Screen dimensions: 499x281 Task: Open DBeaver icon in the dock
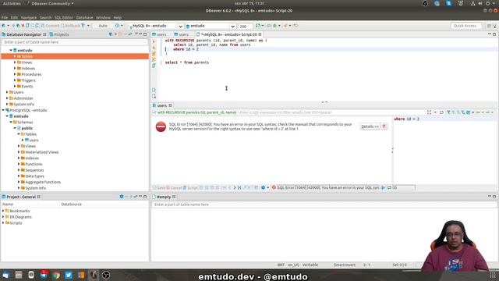pos(94,275)
